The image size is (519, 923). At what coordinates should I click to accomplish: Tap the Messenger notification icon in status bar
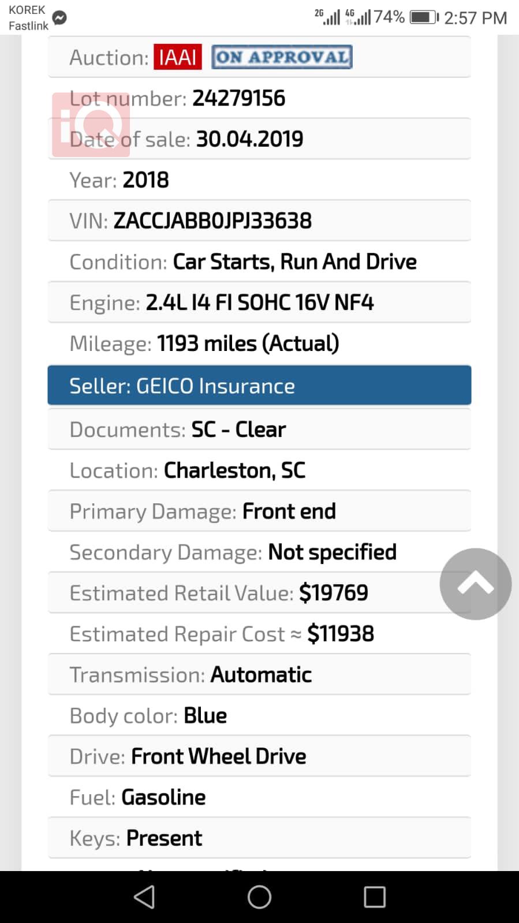pyautogui.click(x=59, y=18)
